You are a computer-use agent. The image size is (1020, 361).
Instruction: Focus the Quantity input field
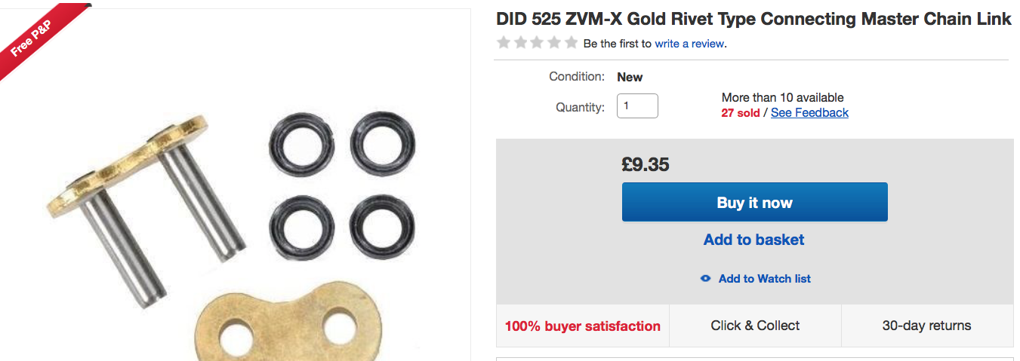coord(637,106)
